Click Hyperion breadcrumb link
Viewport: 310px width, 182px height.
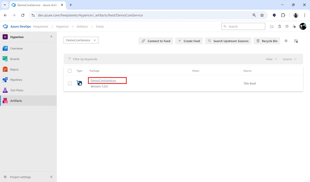pyautogui.click(x=62, y=27)
